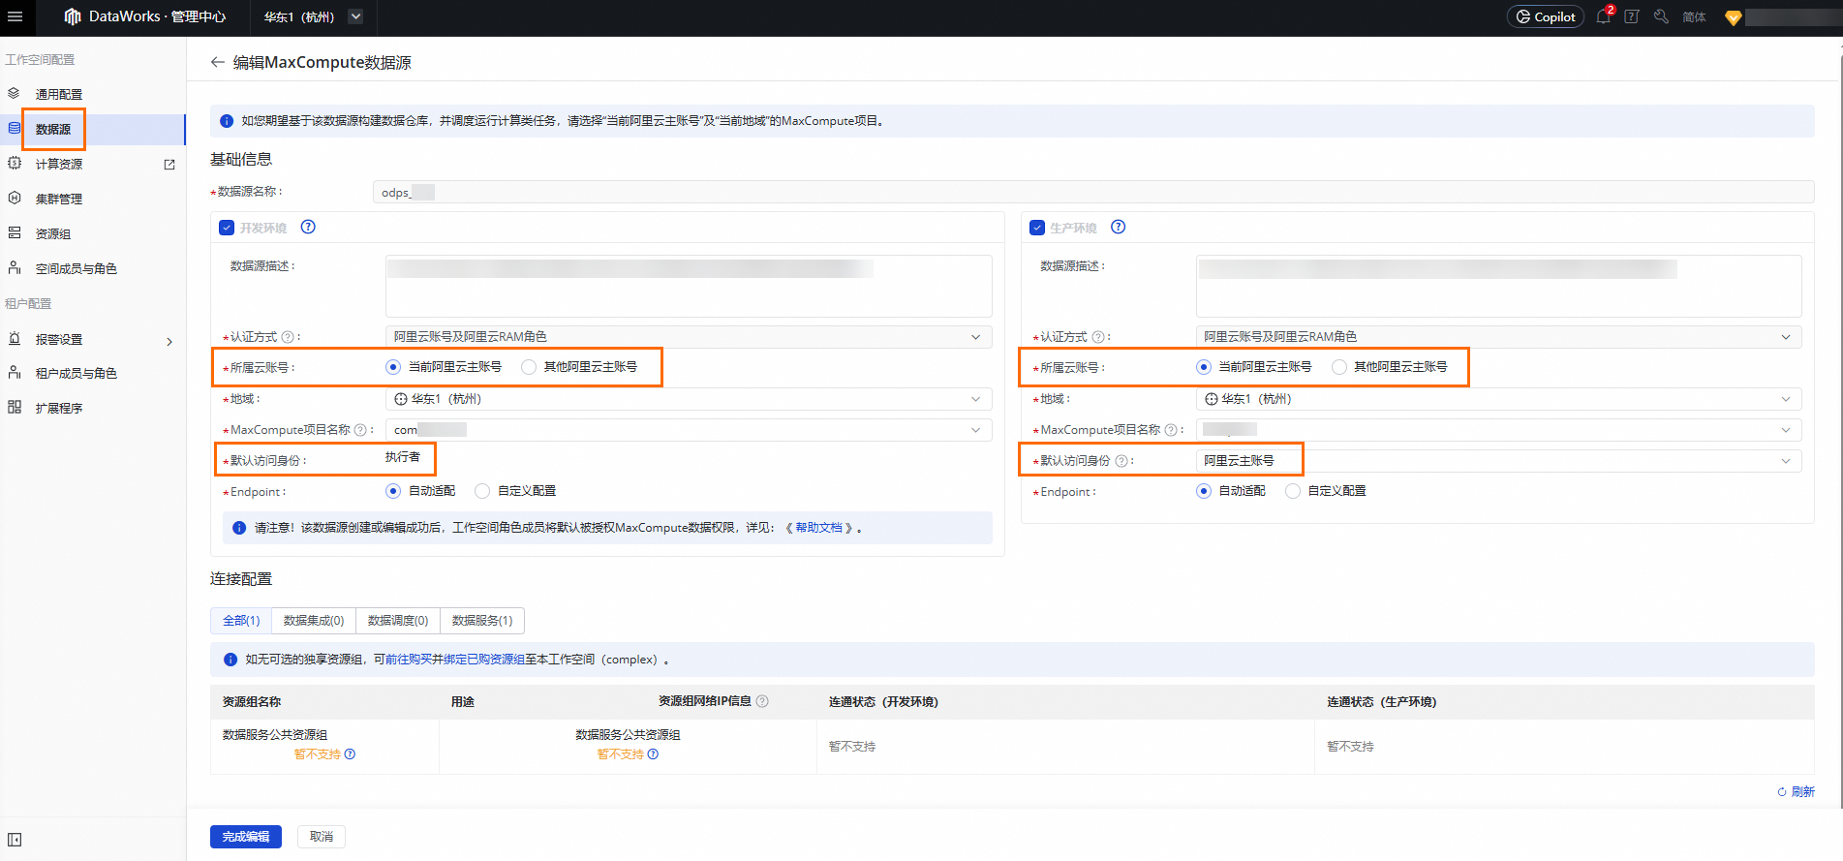Show help tooltip for 生产环境
Screen dimensions: 1843x861
1118,227
